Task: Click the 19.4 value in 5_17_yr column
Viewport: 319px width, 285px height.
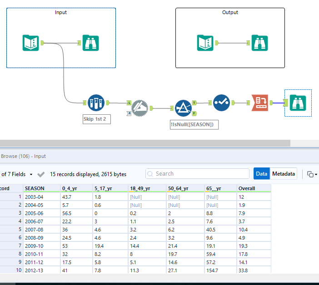Action: [x=110, y=246]
